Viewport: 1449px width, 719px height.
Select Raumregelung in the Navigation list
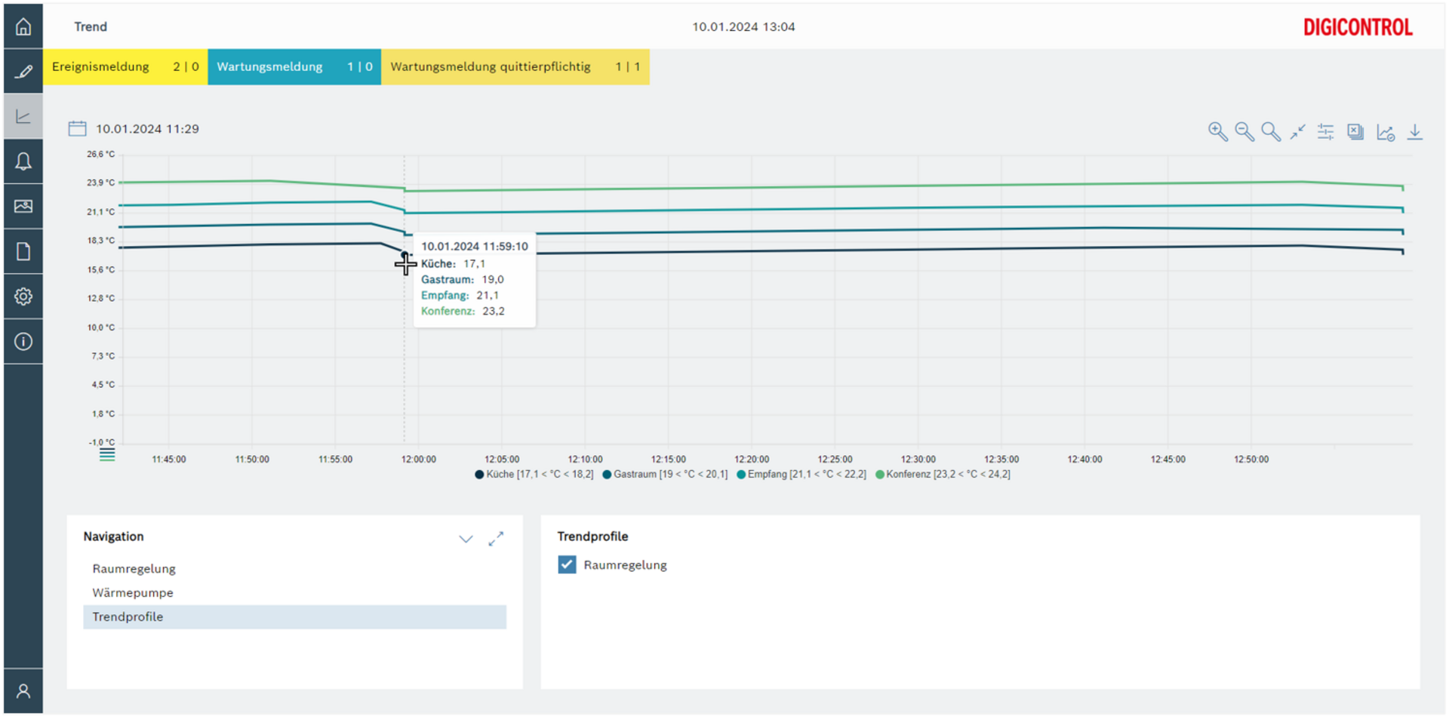(134, 568)
